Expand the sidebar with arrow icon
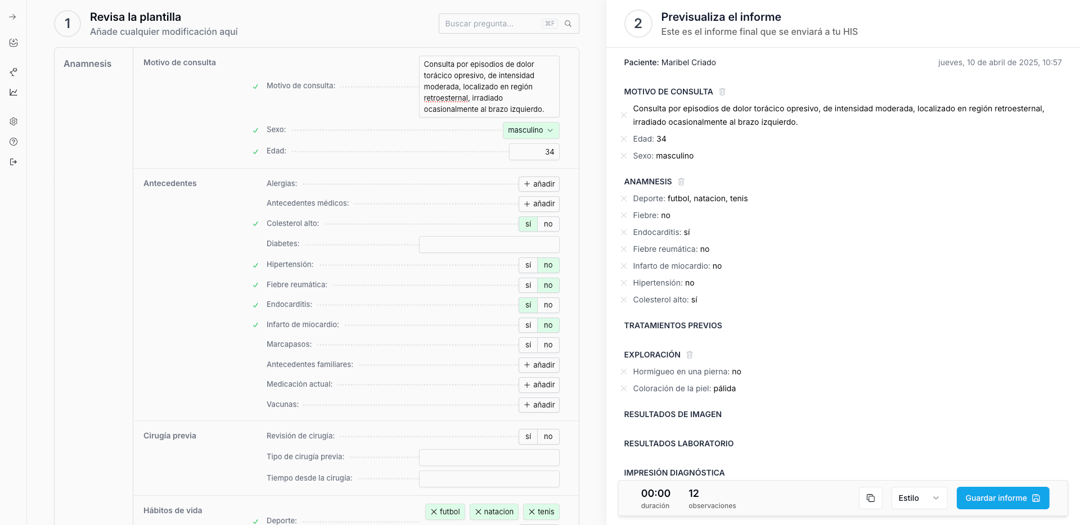 (13, 17)
